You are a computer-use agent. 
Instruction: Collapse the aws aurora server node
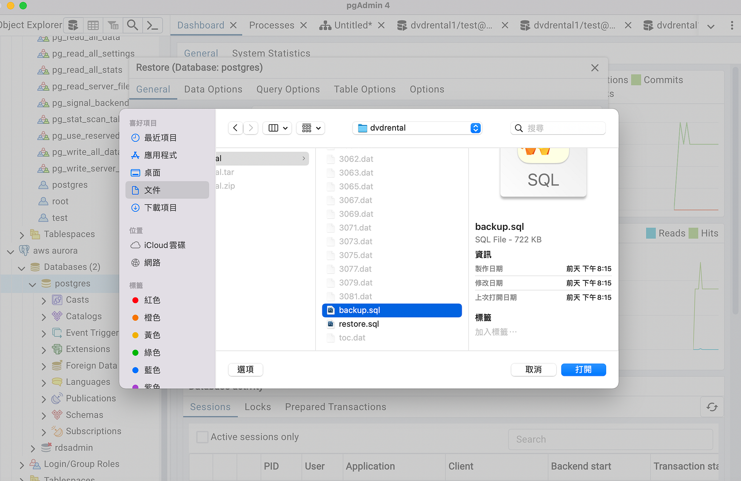click(x=10, y=251)
